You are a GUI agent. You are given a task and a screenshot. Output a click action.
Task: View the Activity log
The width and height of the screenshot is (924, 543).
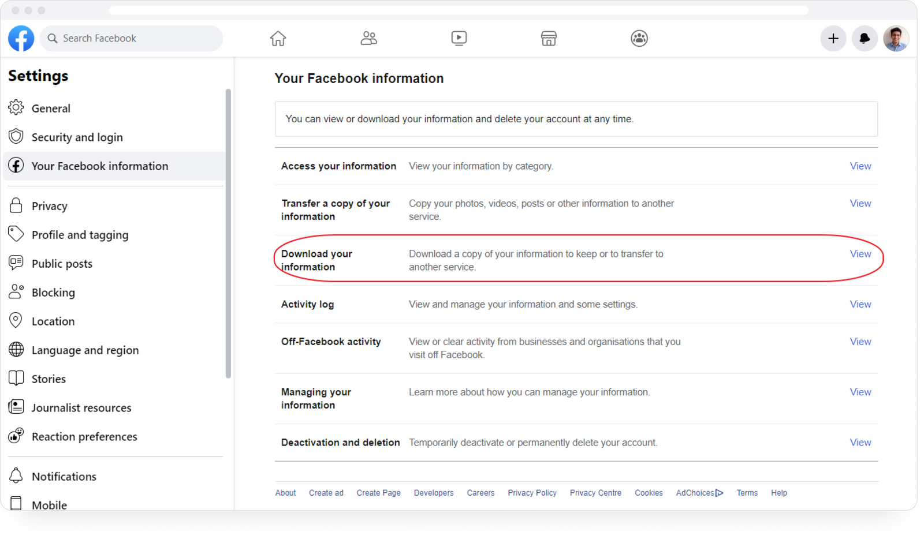tap(860, 304)
